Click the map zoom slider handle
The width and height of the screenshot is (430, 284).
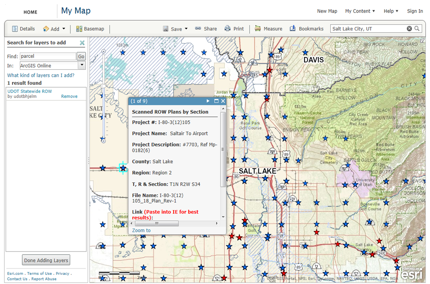pos(103,86)
